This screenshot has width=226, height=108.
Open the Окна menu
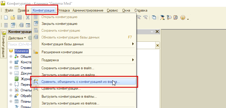pyautogui.click(x=126, y=10)
